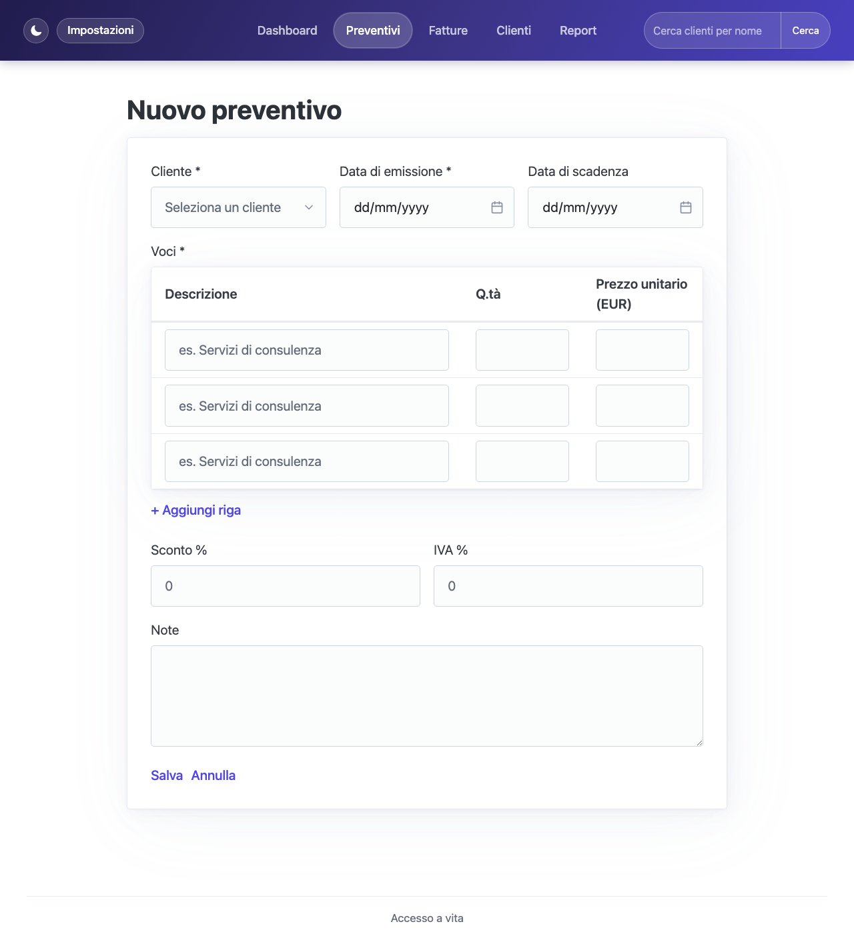The image size is (854, 940).
Task: Navigate to the Report tab
Action: (578, 31)
